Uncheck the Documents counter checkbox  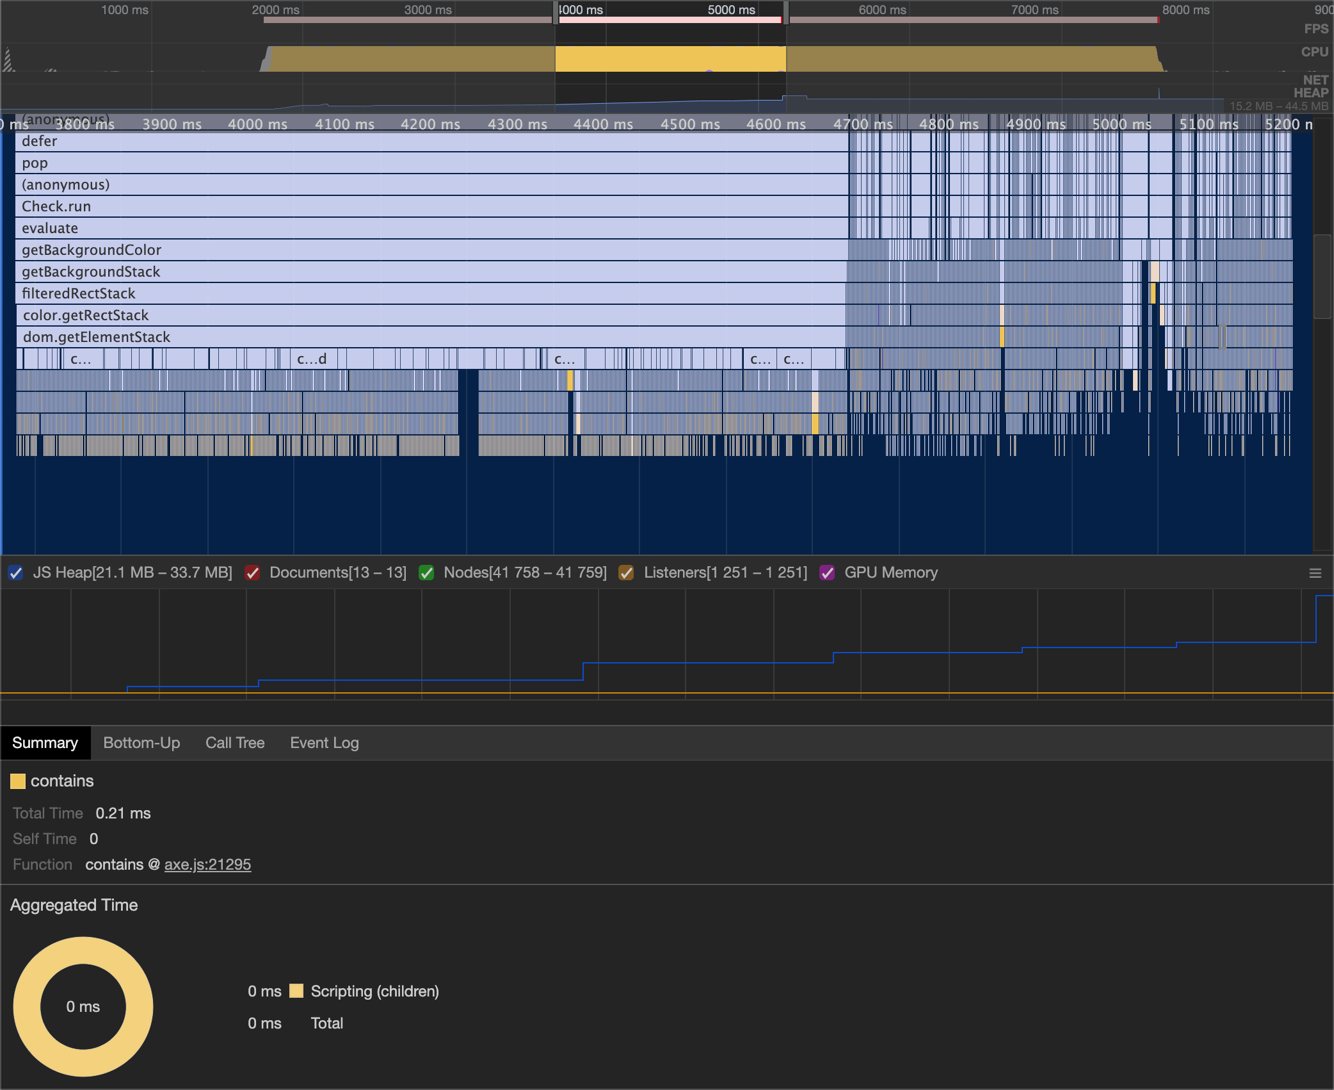click(x=252, y=573)
